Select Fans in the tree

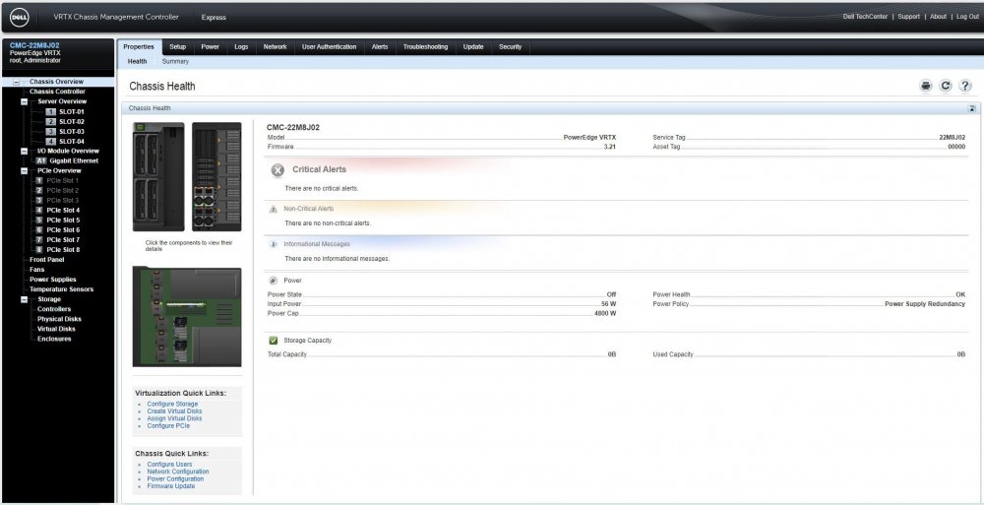point(37,270)
